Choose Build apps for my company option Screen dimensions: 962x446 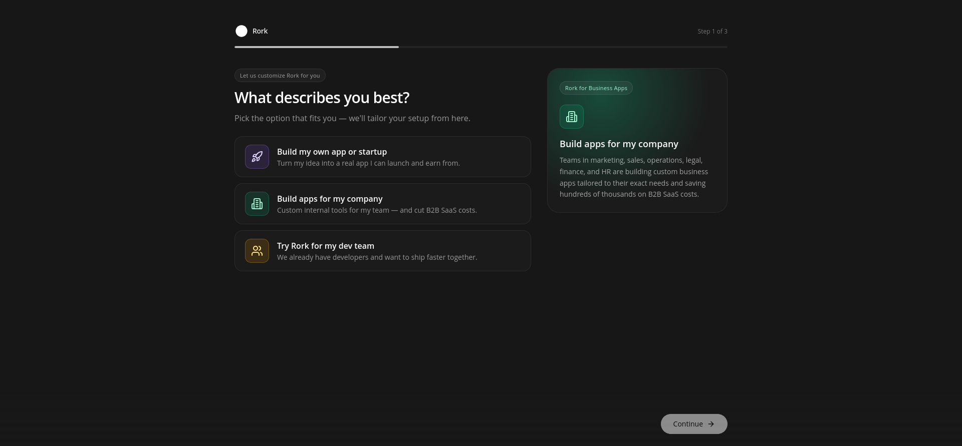pyautogui.click(x=383, y=204)
